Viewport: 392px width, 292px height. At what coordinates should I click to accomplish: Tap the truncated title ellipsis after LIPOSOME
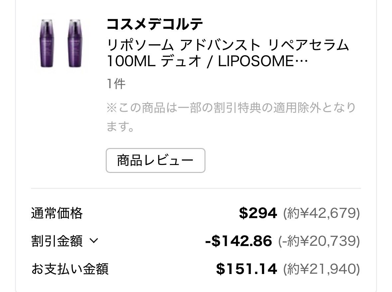coord(301,62)
